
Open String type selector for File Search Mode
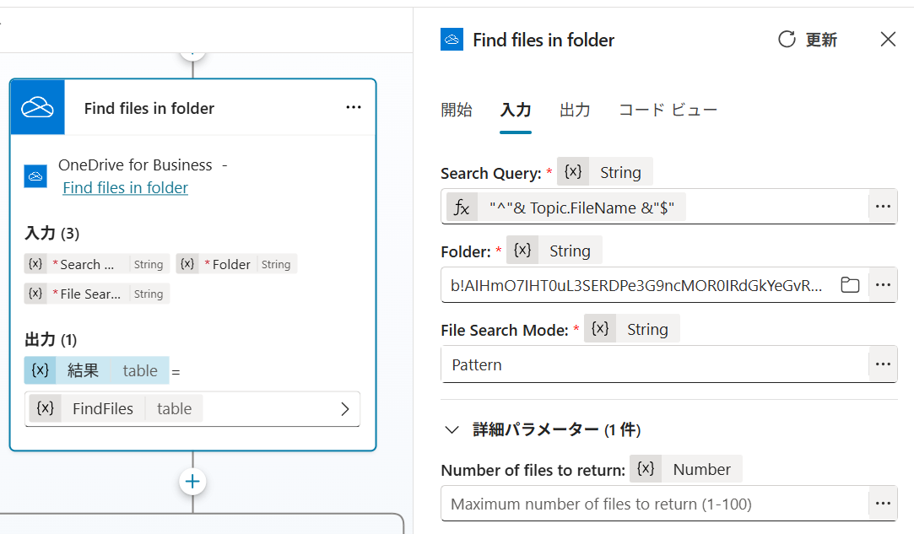pos(647,329)
